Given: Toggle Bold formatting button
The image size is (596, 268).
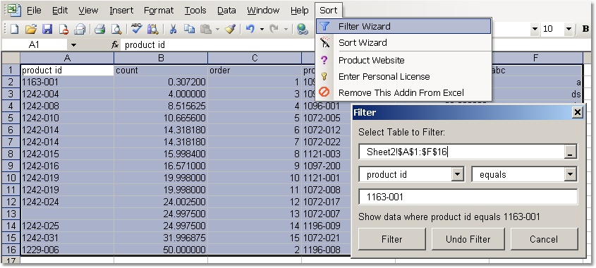Looking at the screenshot, I should point(585,29).
